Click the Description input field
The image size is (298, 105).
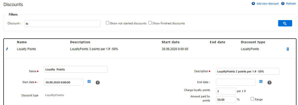pyautogui.click(x=247, y=71)
